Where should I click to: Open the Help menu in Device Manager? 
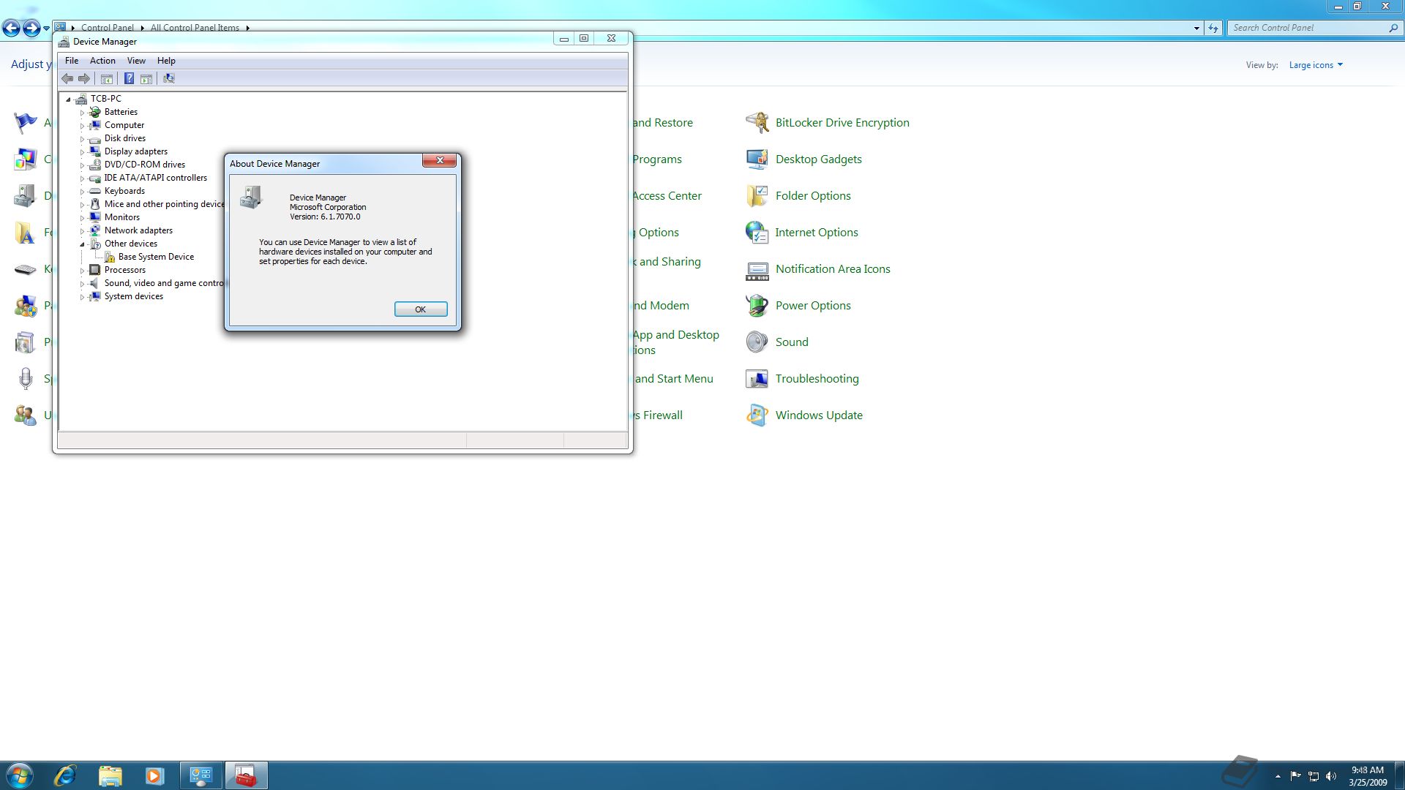click(x=166, y=61)
